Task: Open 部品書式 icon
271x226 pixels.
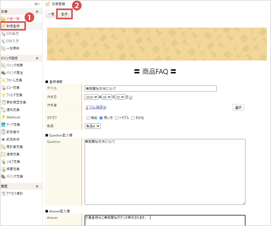Action: point(3,132)
